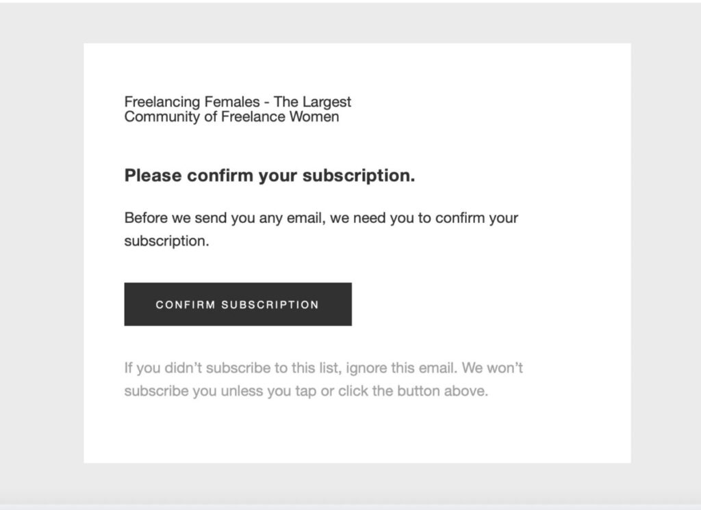Click the 'Freelancing Females - The Largest' header line
Screen dimensions: 701x510
pyautogui.click(x=238, y=102)
